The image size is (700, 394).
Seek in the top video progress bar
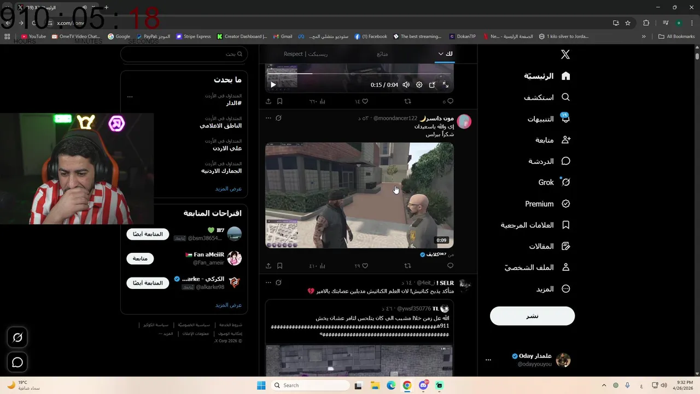[x=359, y=73]
